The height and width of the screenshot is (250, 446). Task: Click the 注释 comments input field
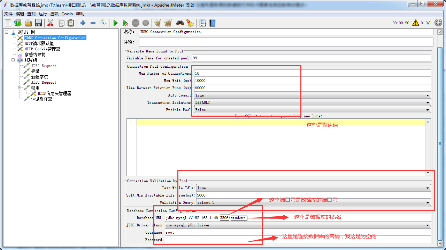click(x=286, y=42)
